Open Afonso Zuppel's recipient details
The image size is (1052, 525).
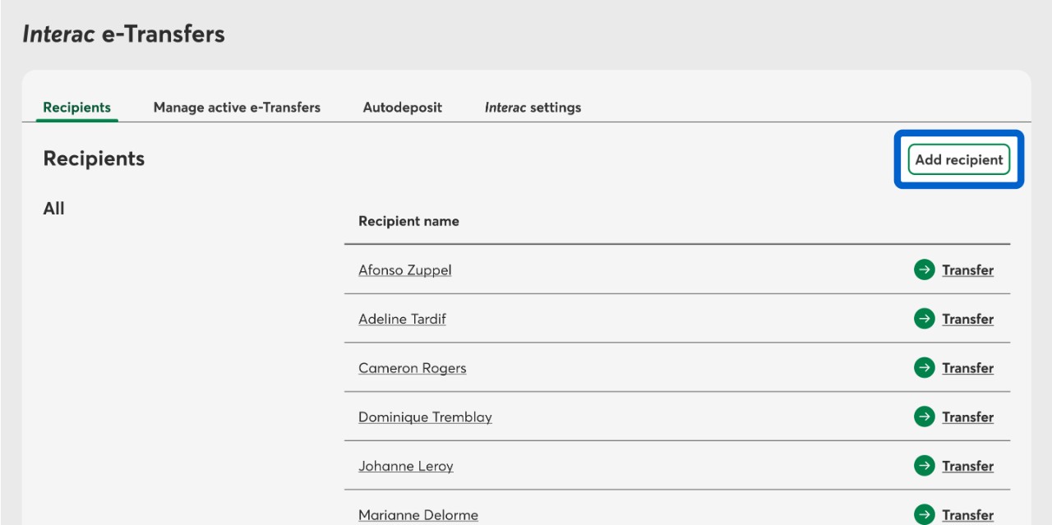point(404,270)
